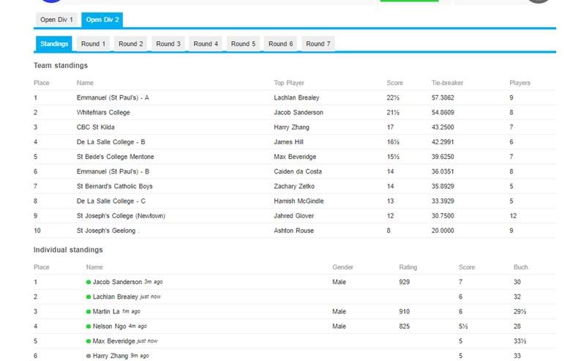The width and height of the screenshot is (584, 361).
Task: Click the Gender column header
Action: pyautogui.click(x=342, y=267)
